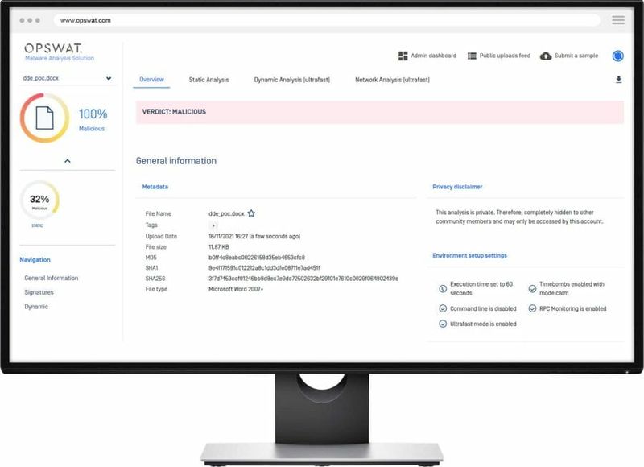Click the Navigation heading in sidebar
The width and height of the screenshot is (644, 467).
35,260
